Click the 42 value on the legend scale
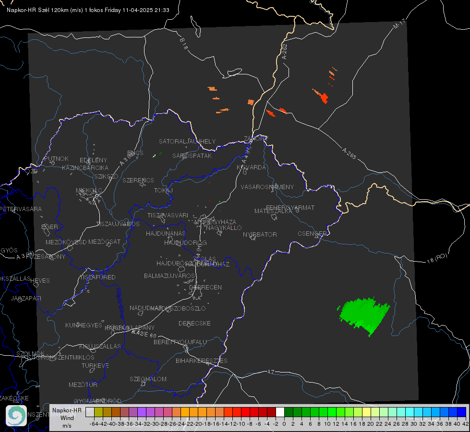This screenshot has width=470, height=432. [x=466, y=424]
